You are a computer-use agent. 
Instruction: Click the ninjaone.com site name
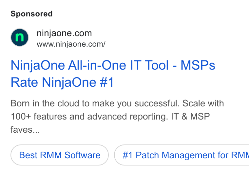64,33
